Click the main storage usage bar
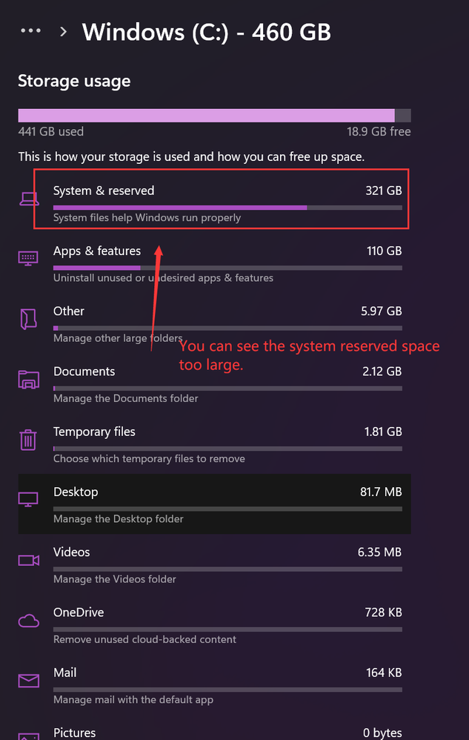The width and height of the screenshot is (469, 740). (215, 115)
